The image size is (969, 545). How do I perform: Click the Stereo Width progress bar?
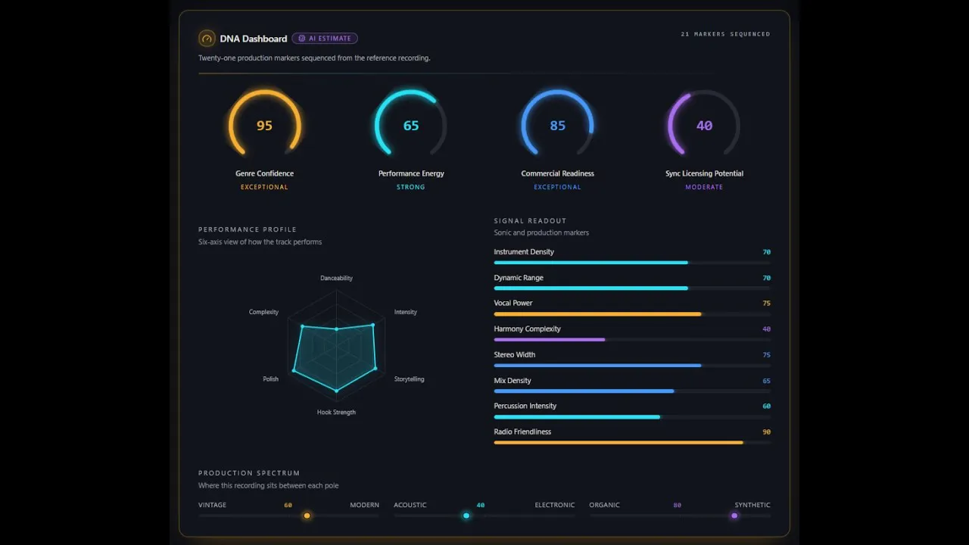click(632, 366)
